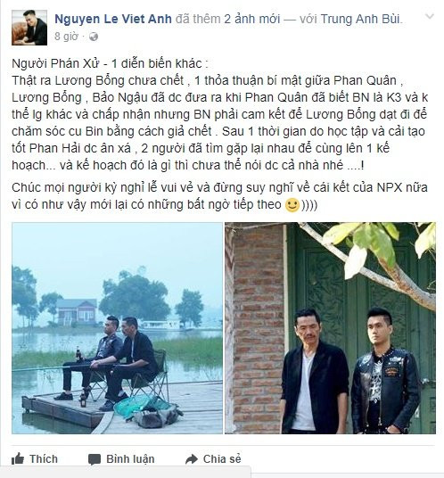Click the Nguyen Le Viet Anh name link
Viewport: 444px width, 478px height.
[113, 19]
